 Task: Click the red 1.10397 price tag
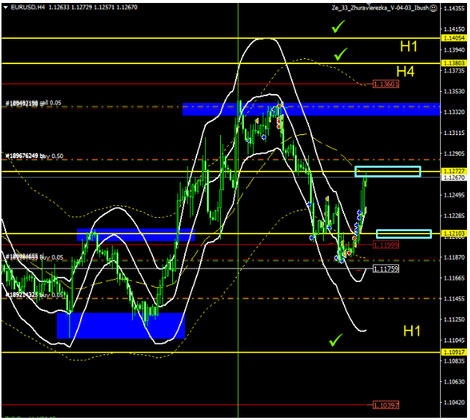pyautogui.click(x=386, y=405)
